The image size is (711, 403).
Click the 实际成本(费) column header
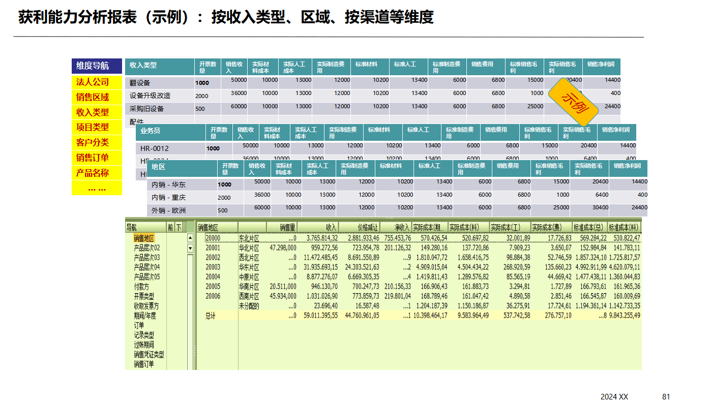551,228
